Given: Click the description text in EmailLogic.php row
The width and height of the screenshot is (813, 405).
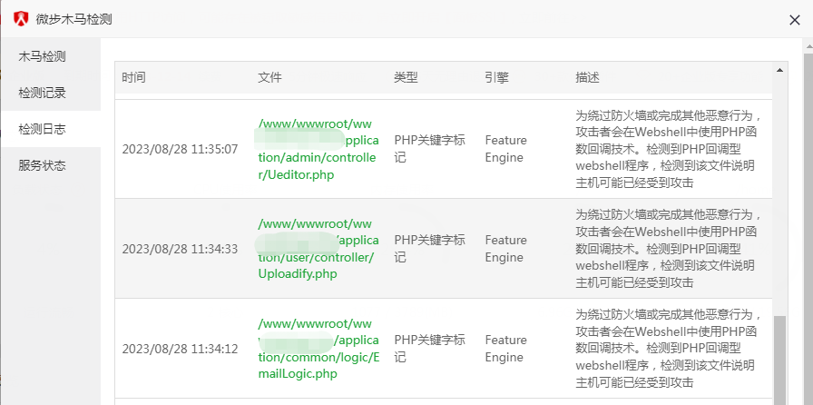Looking at the screenshot, I should tap(669, 348).
